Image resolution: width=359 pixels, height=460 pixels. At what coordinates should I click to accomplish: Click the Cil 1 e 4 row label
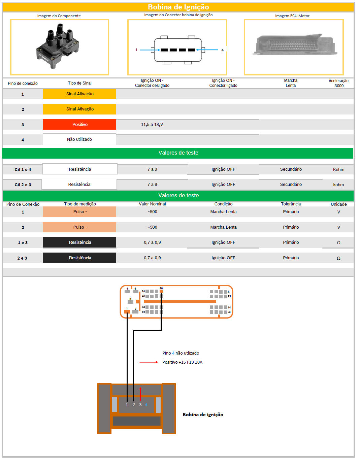coord(23,170)
